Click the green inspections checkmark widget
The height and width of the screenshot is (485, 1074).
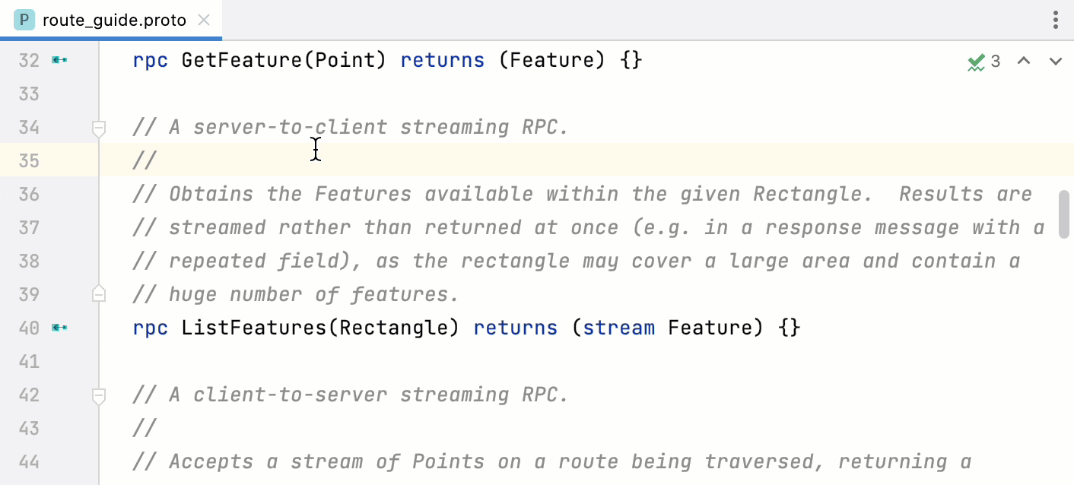click(x=977, y=60)
